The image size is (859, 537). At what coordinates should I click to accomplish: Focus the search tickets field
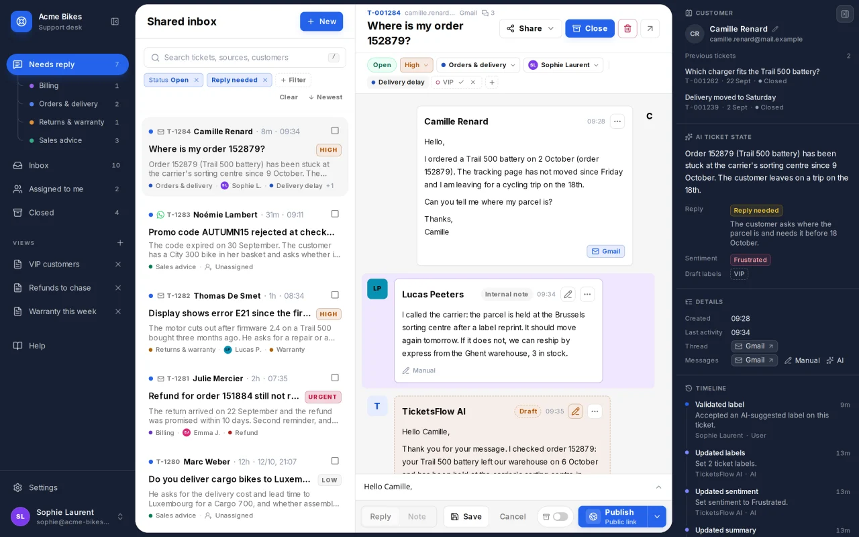(x=245, y=58)
